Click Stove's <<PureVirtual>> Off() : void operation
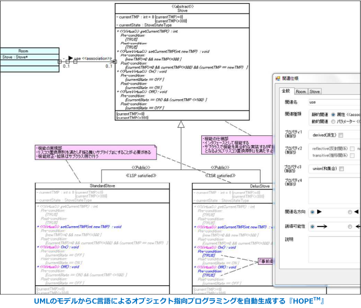 click(142, 92)
